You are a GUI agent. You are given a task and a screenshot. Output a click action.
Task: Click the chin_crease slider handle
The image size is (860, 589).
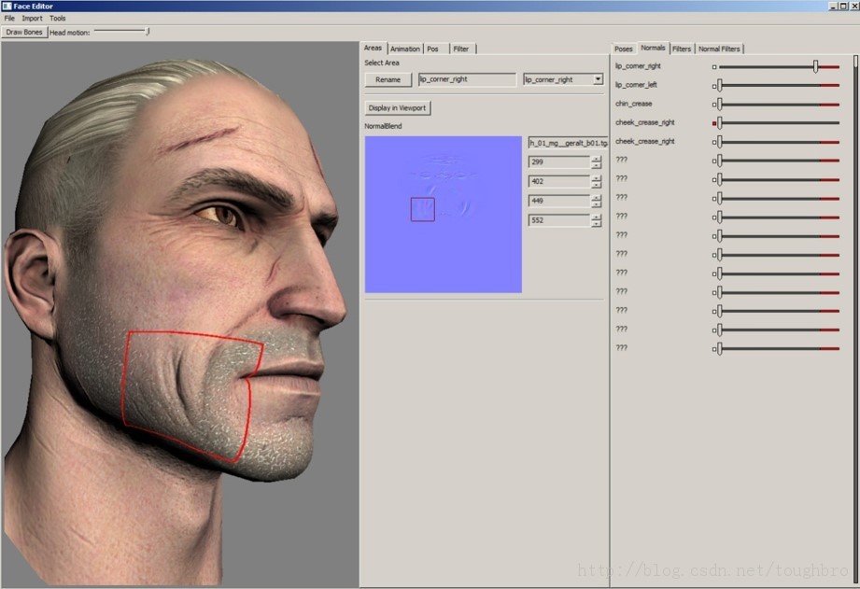point(720,105)
